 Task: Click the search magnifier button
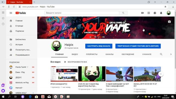click(x=123, y=13)
